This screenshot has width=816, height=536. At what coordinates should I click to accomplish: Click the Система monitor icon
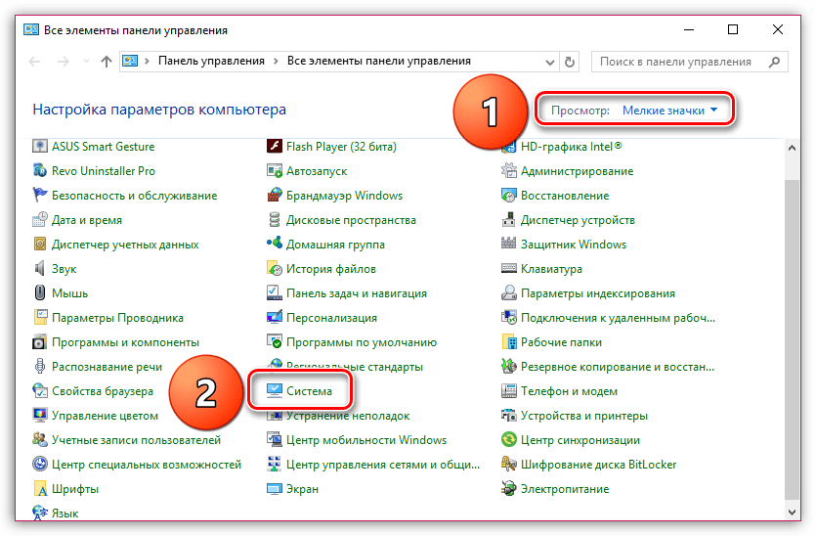(275, 391)
